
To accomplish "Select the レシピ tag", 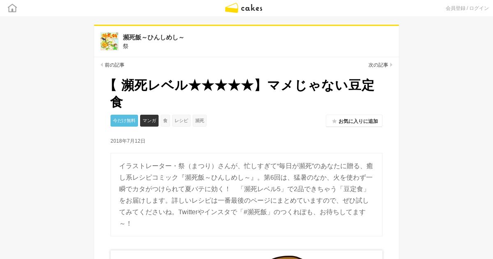I will [181, 120].
